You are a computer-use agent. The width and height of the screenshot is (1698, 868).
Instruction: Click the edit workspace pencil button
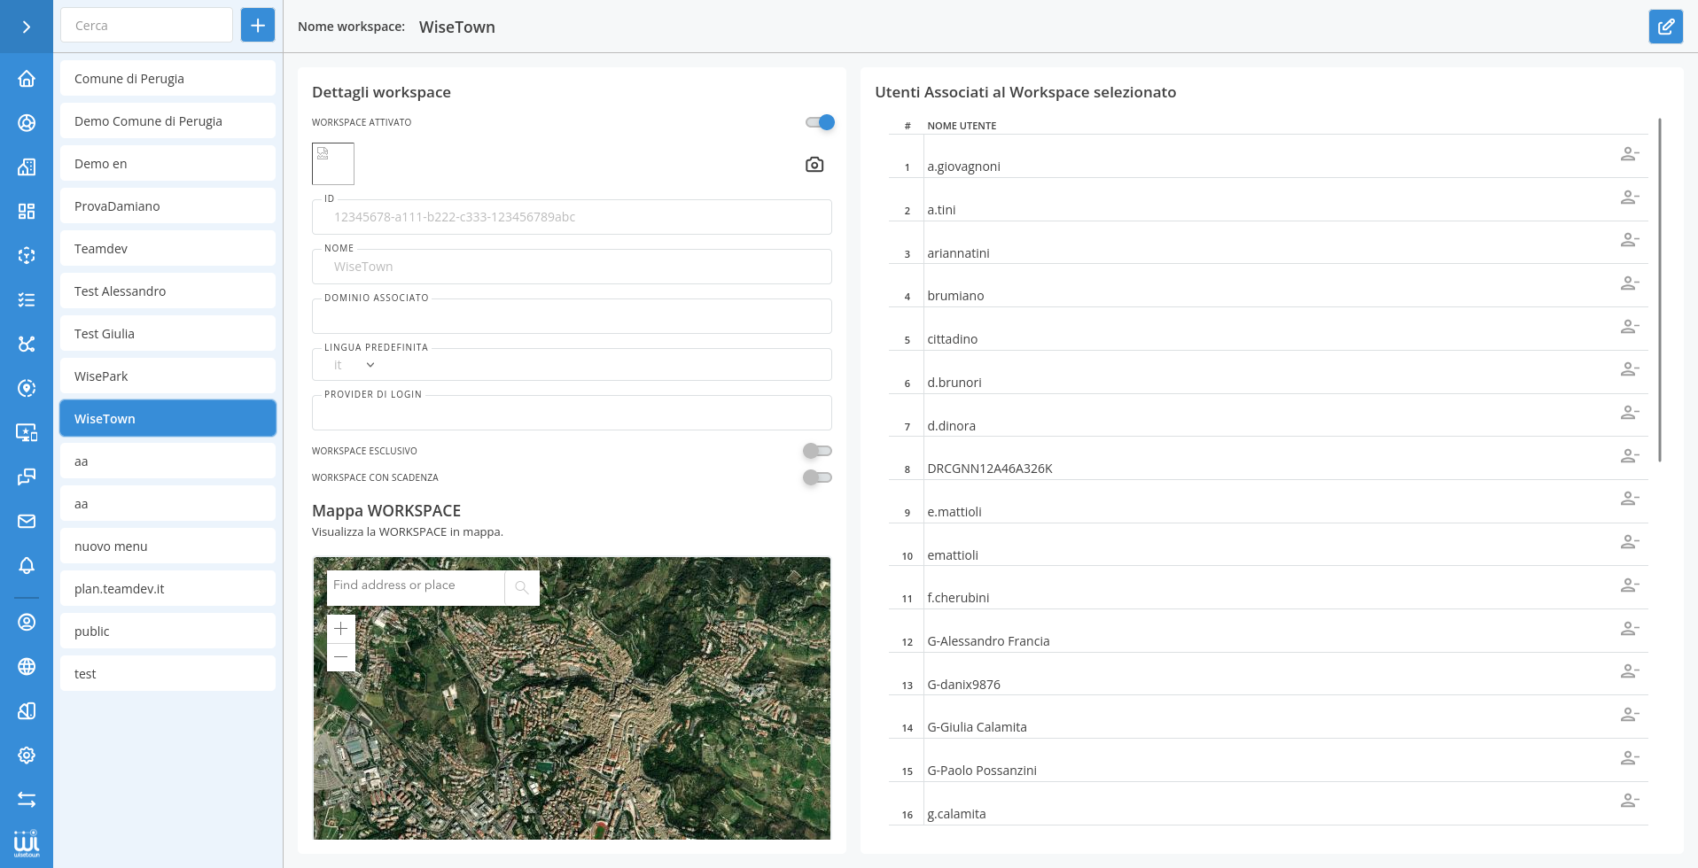[1665, 27]
